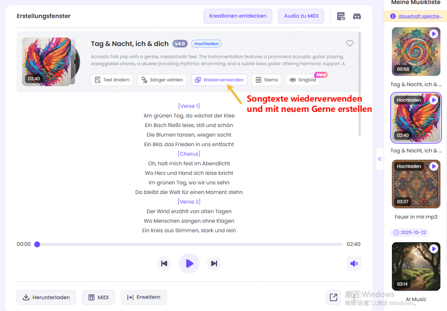Start Audio zu MIDI conversion
Viewport: 447px width, 311px height.
click(301, 16)
